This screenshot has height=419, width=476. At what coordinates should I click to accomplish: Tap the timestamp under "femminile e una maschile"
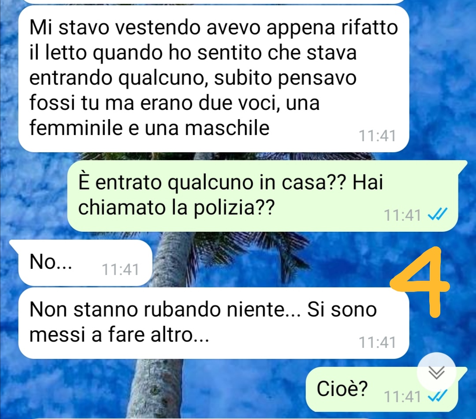click(377, 136)
